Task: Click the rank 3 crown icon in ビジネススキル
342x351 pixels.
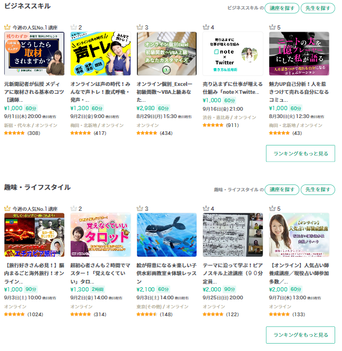Action: pyautogui.click(x=140, y=27)
